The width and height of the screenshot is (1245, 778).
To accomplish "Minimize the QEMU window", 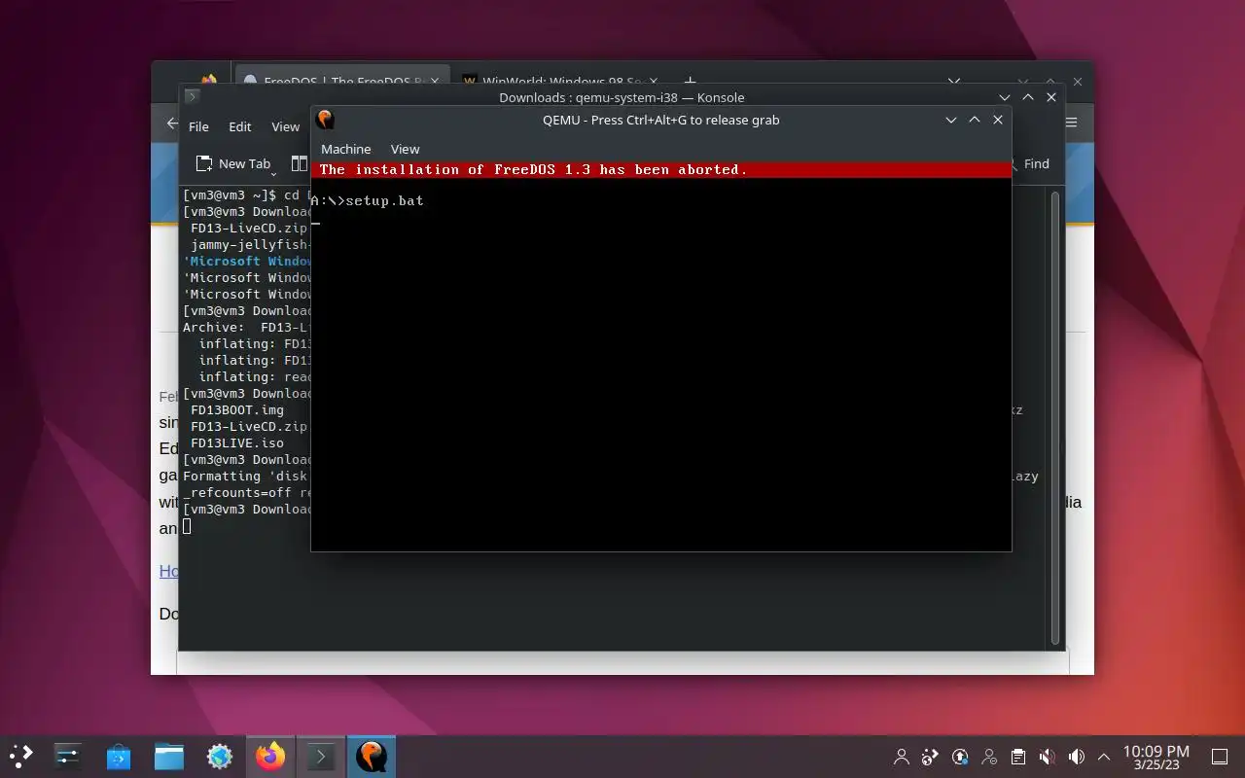I will coord(951,120).
